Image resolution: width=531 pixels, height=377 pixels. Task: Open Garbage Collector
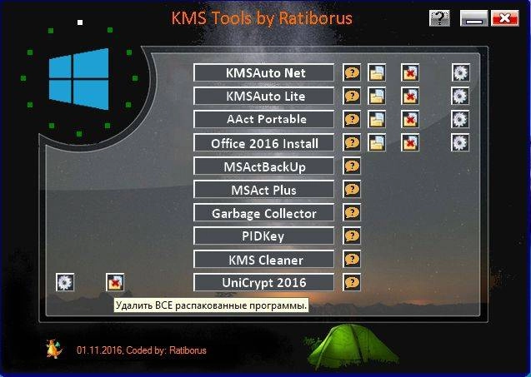[263, 213]
